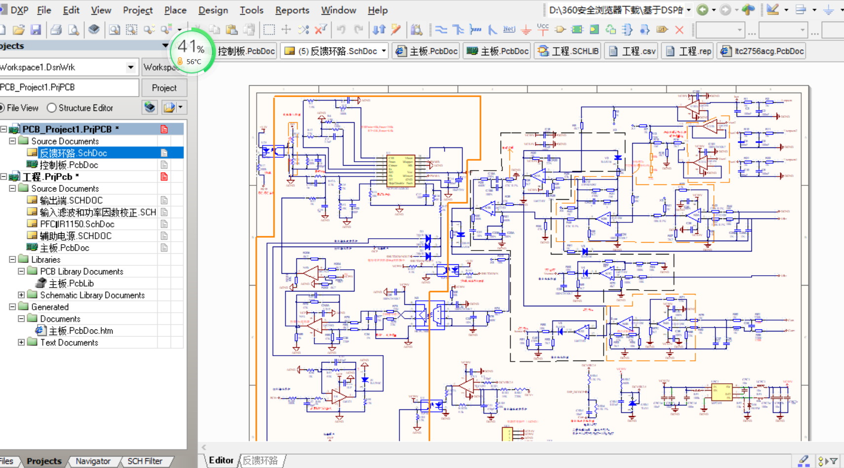Activate the Rubber Stamp tool
This screenshot has width=844, height=468.
coord(249,30)
